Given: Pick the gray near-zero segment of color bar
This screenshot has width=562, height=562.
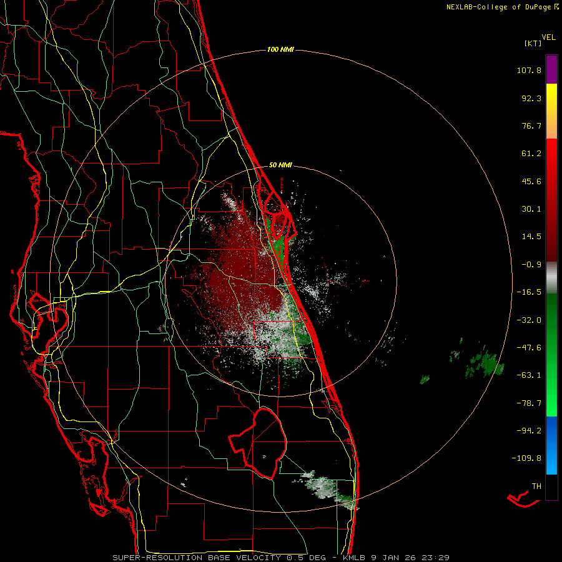Looking at the screenshot, I should pyautogui.click(x=551, y=278).
